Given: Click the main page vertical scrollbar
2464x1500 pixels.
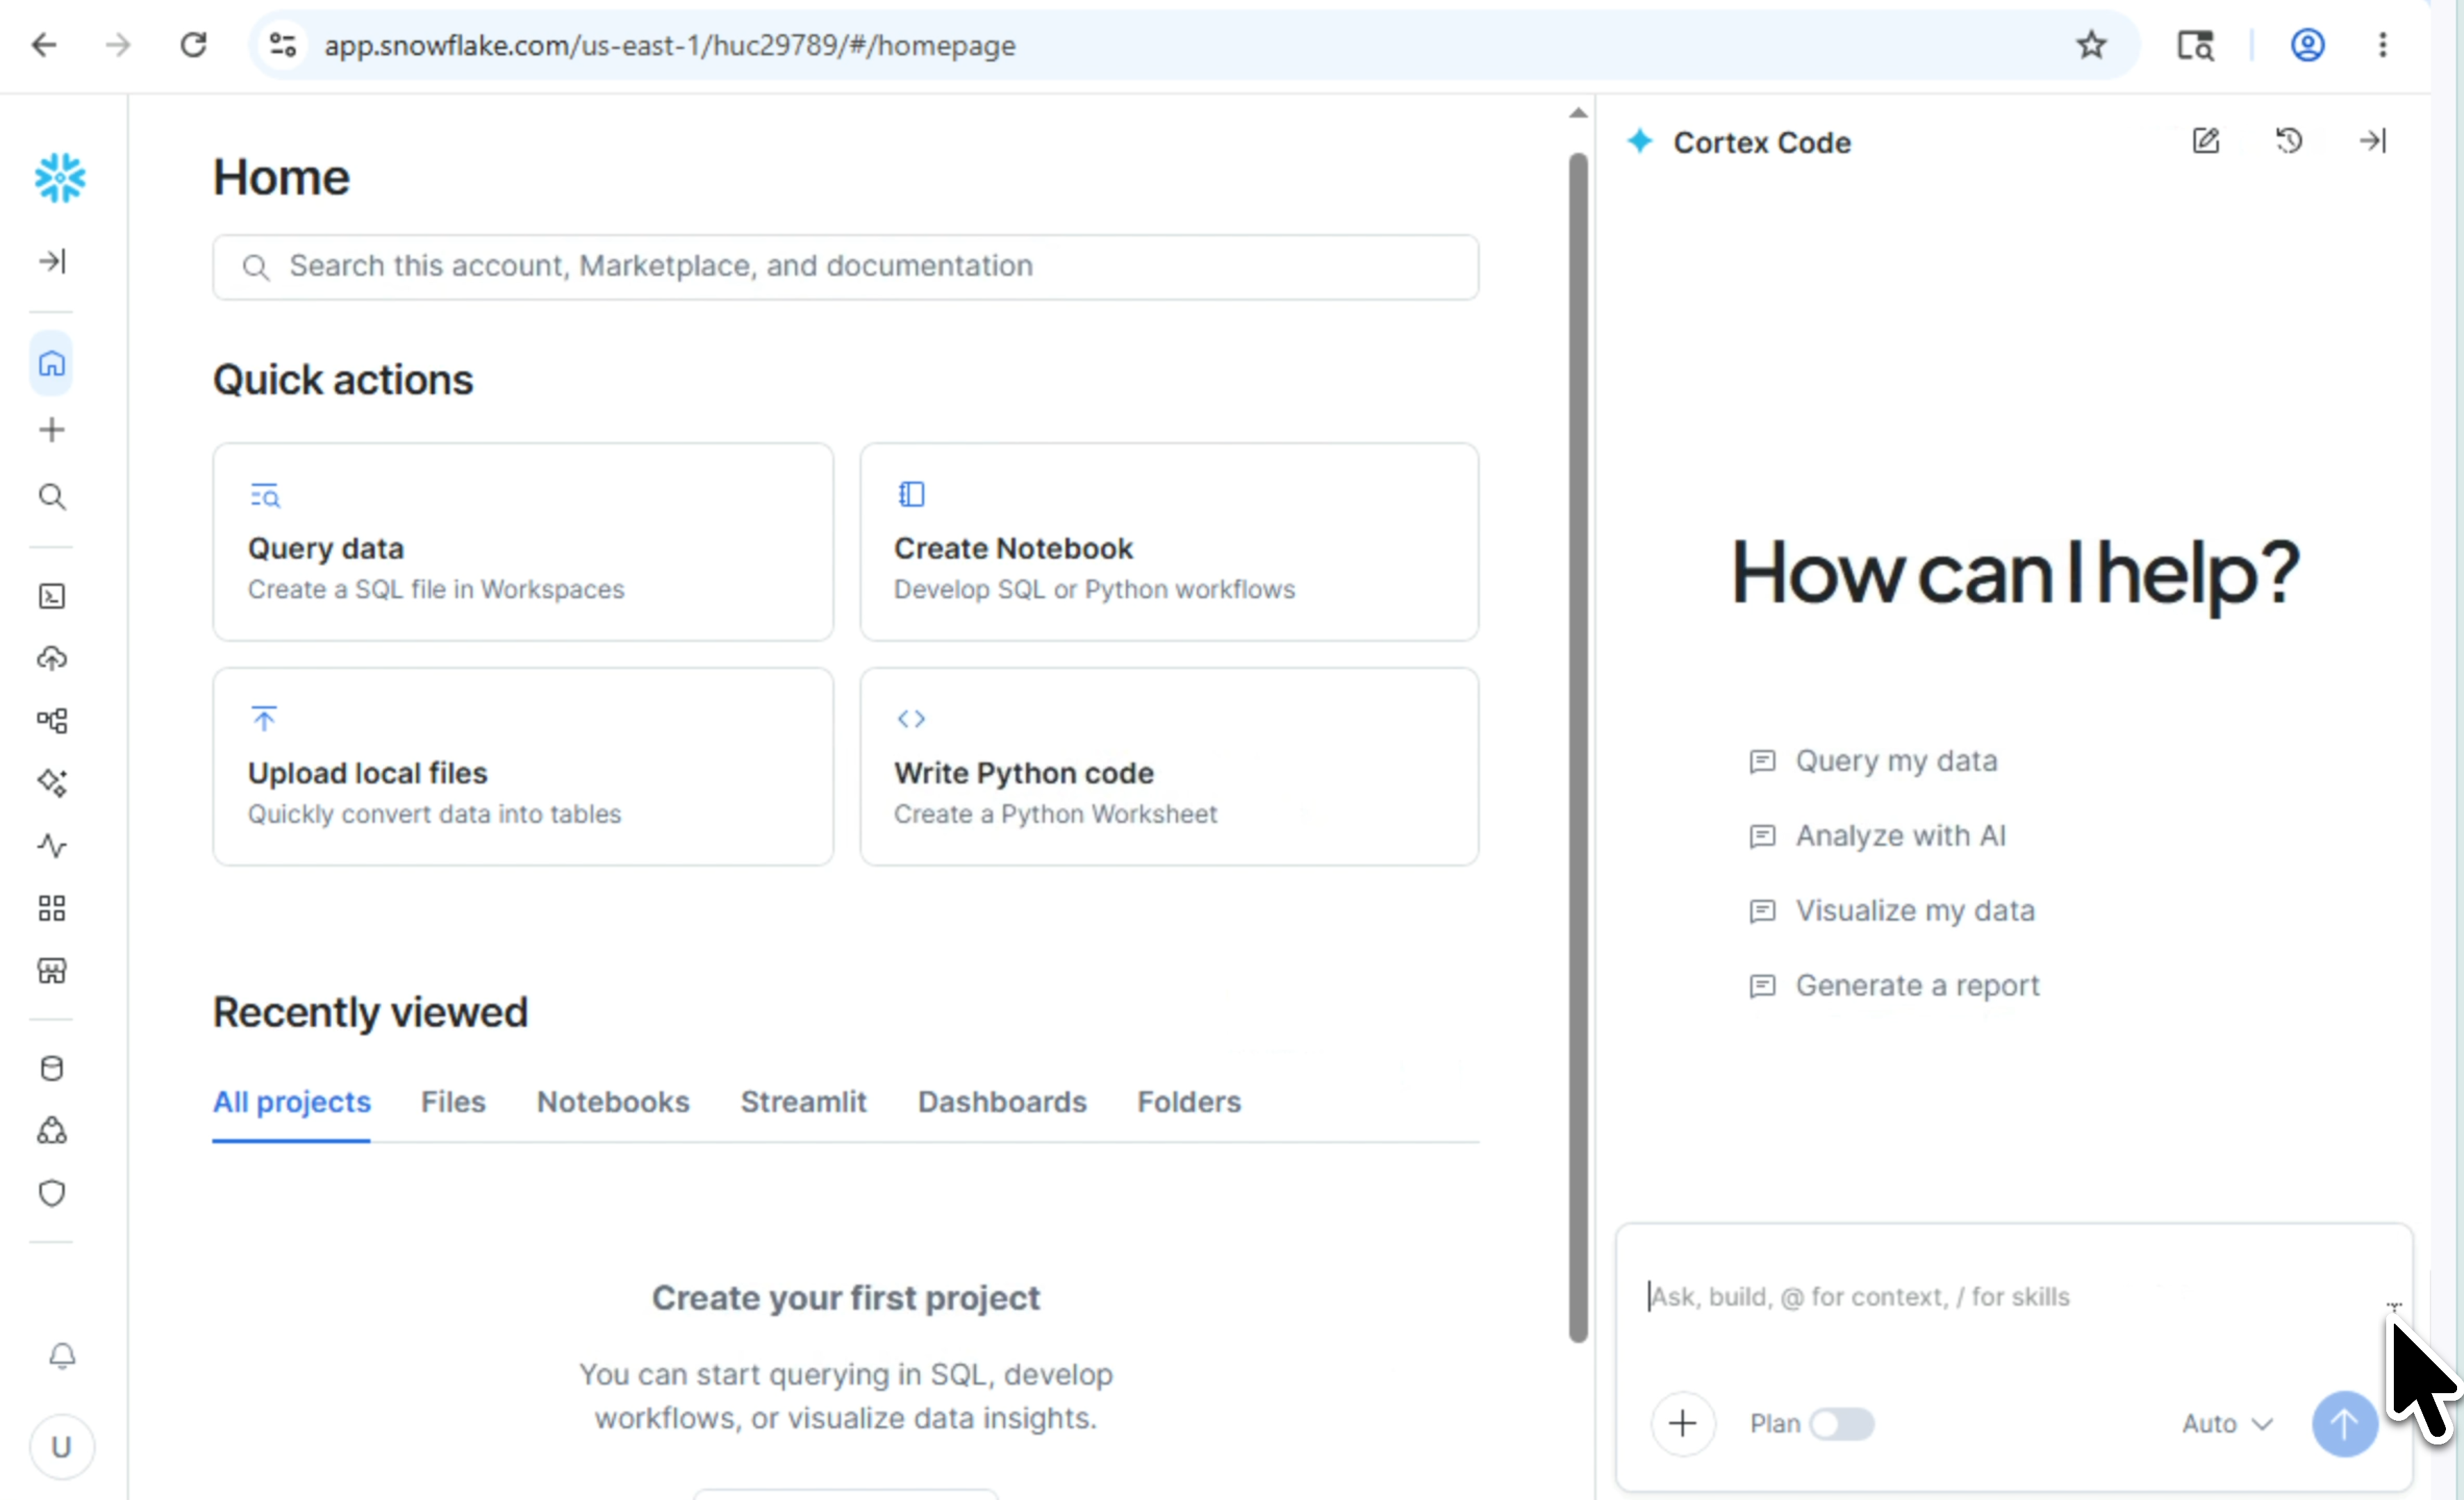Looking at the screenshot, I should (1578, 747).
